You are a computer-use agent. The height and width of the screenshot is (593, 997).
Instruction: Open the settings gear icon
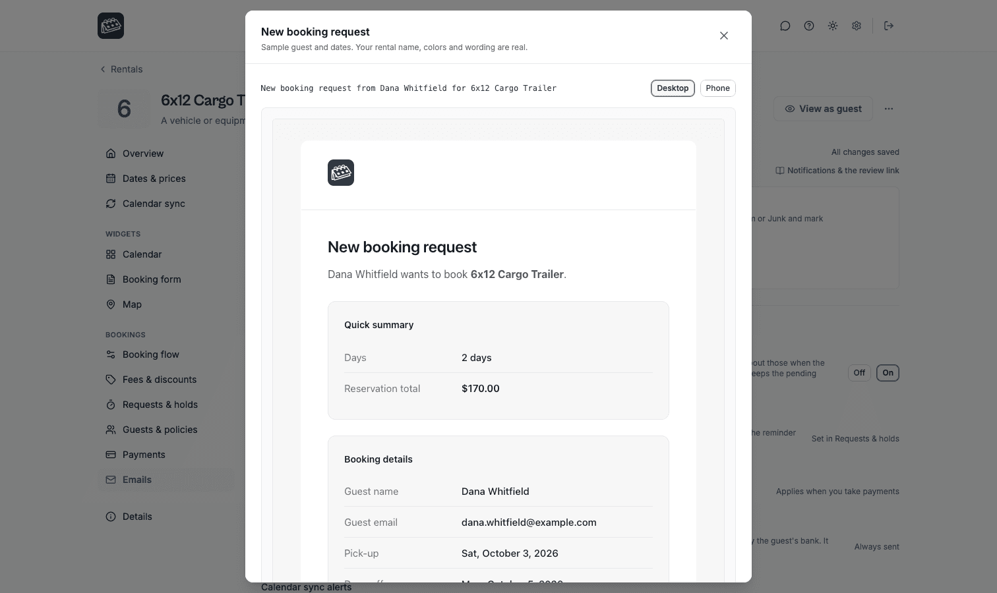(857, 26)
